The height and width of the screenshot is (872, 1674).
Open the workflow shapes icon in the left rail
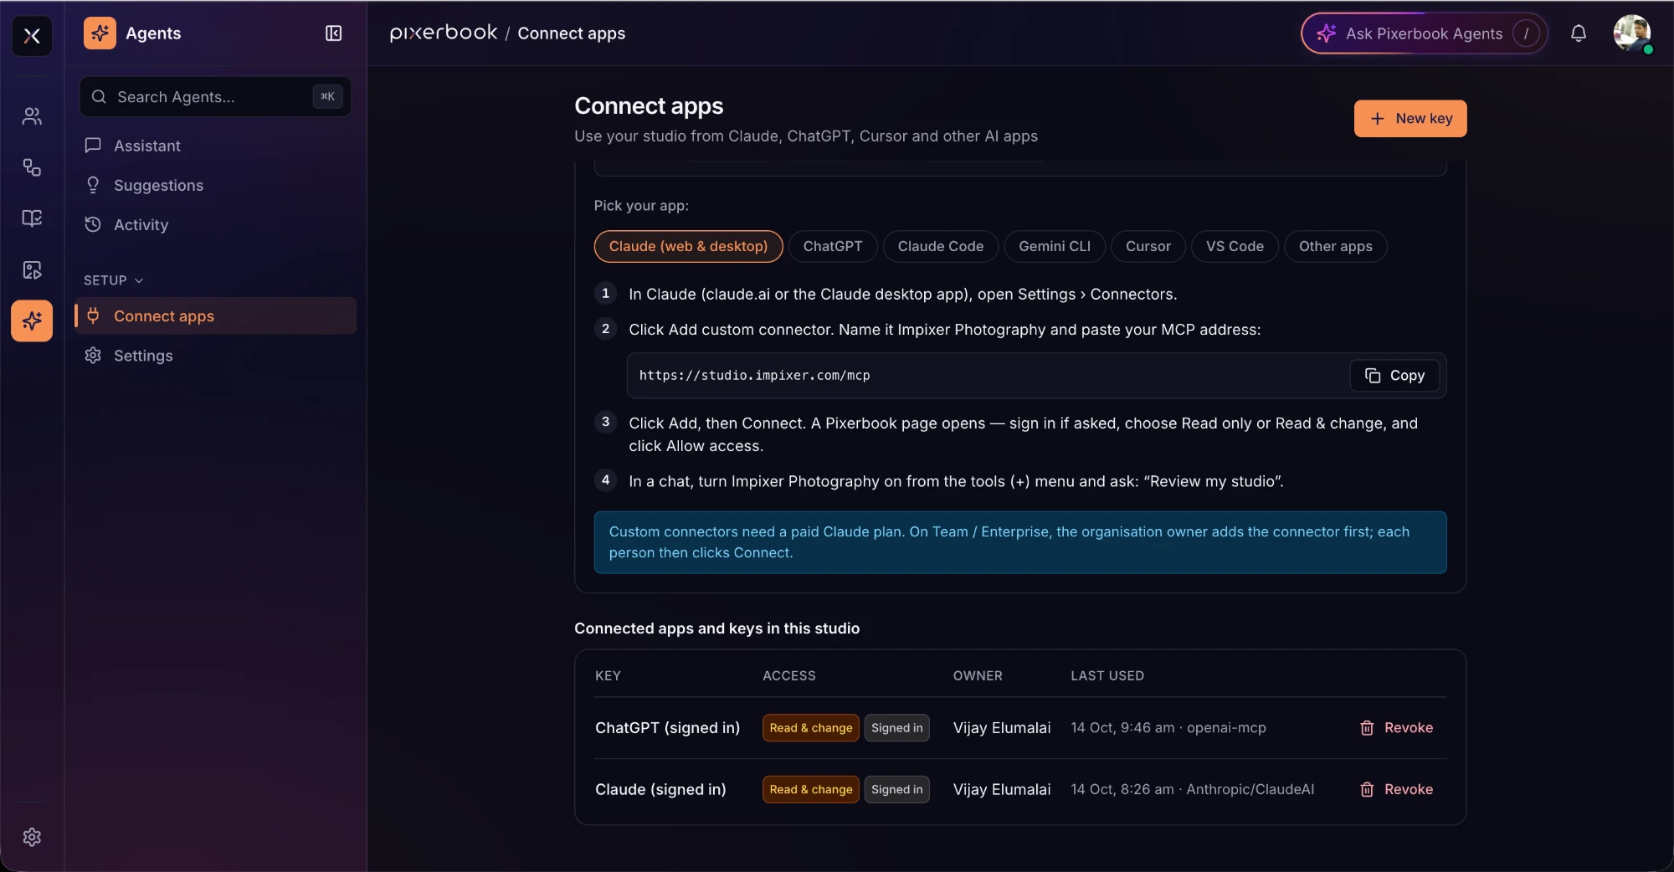(32, 167)
